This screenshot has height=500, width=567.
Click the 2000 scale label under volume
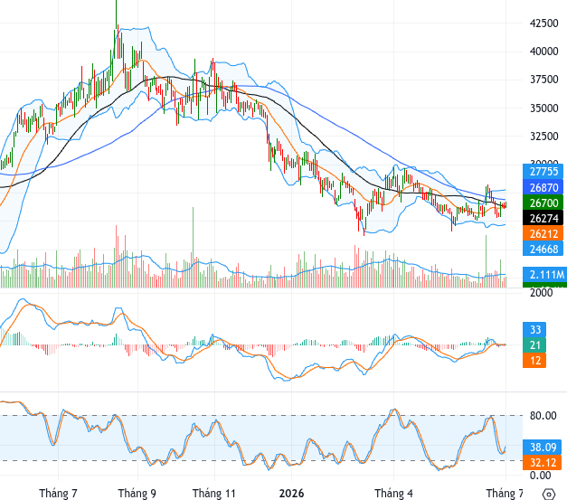(542, 292)
